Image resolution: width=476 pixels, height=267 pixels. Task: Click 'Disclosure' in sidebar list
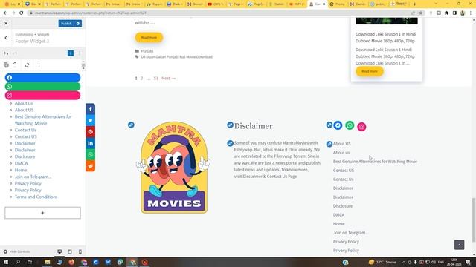25,156
